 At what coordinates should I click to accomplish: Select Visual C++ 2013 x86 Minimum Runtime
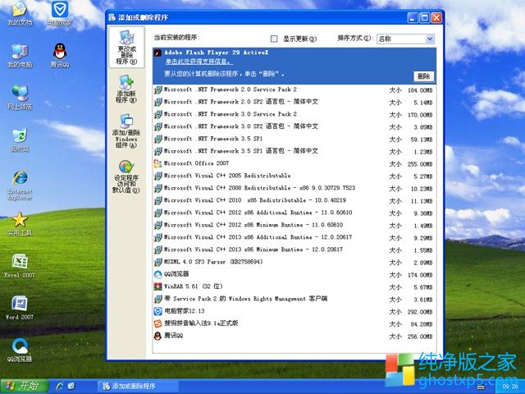[294, 250]
